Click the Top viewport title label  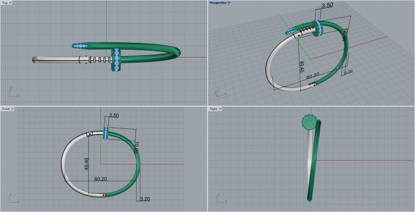tap(5, 3)
